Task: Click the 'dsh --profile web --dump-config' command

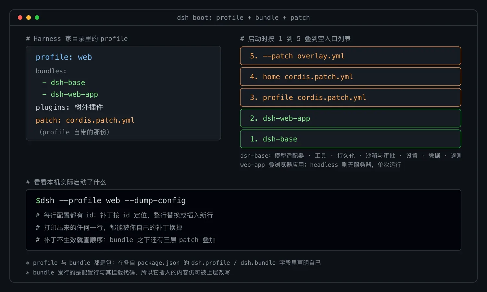Action: tap(113, 201)
